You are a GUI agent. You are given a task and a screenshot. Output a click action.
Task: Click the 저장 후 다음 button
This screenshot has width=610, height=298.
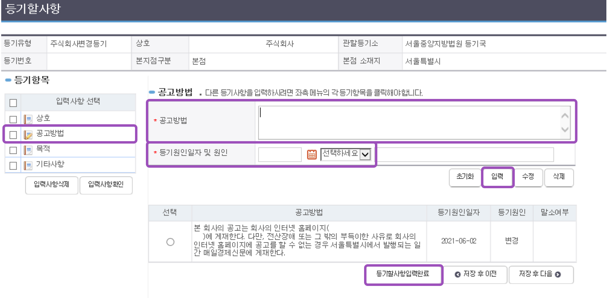tap(541, 275)
